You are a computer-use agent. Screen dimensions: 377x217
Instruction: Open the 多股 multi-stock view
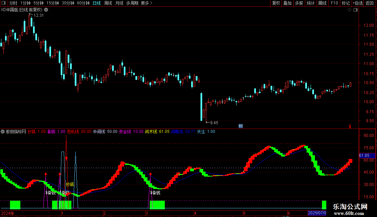[299, 3]
